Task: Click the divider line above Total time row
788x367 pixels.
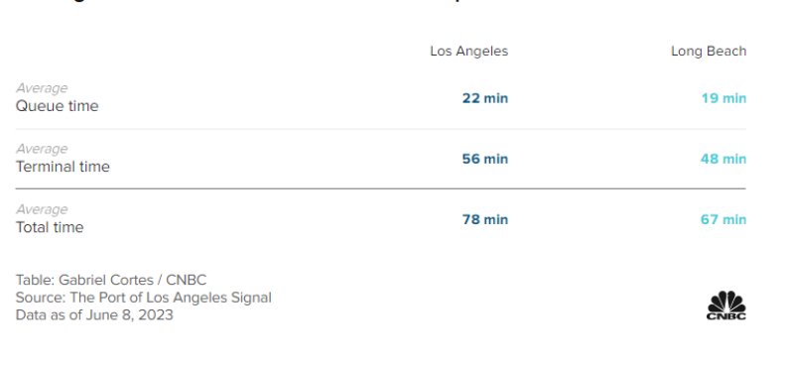Action: (380, 189)
